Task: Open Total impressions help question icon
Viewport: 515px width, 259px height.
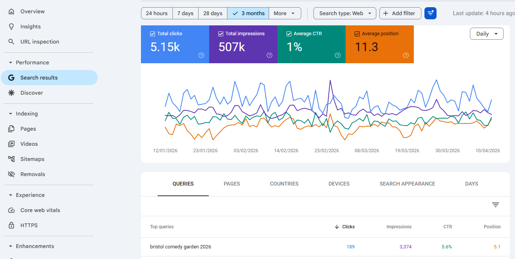Action: pyautogui.click(x=269, y=55)
